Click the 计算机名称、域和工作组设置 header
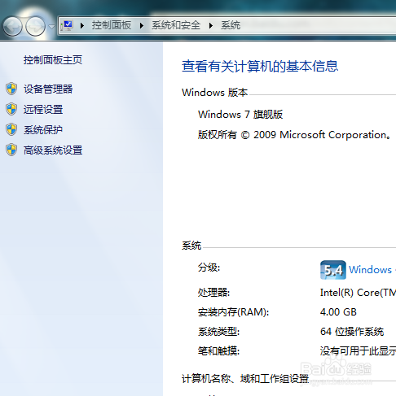Viewport: 396px width, 396px height. click(245, 379)
